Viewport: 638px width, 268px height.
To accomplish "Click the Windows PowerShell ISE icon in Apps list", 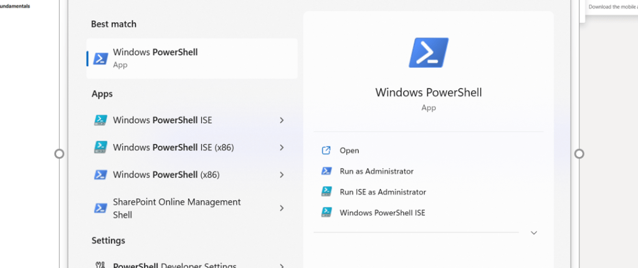I will point(100,120).
